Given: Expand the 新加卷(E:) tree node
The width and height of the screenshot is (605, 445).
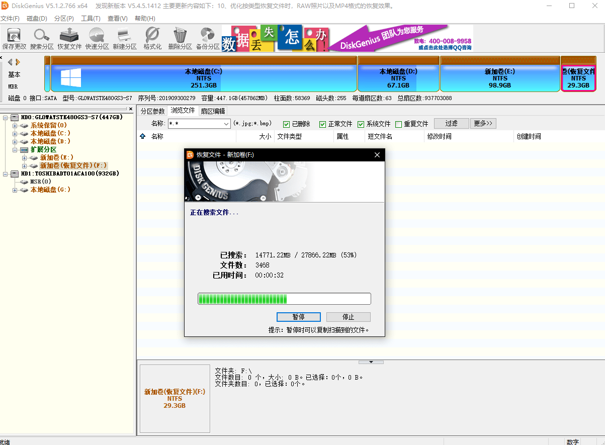Looking at the screenshot, I should pos(25,157).
